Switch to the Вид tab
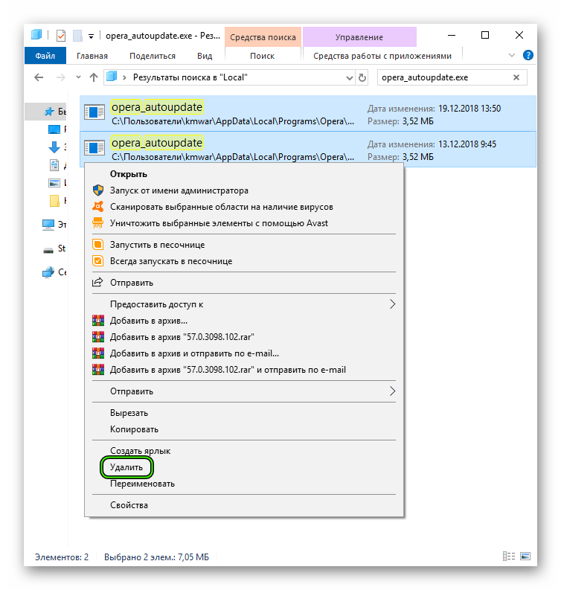 [x=205, y=56]
